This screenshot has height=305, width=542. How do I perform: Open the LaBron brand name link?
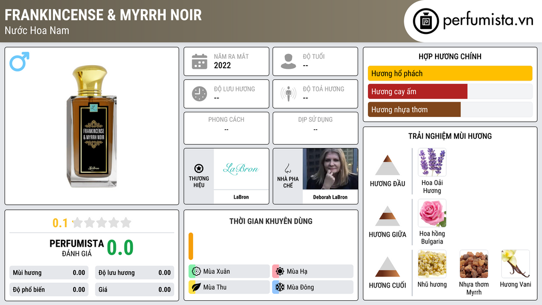click(241, 197)
